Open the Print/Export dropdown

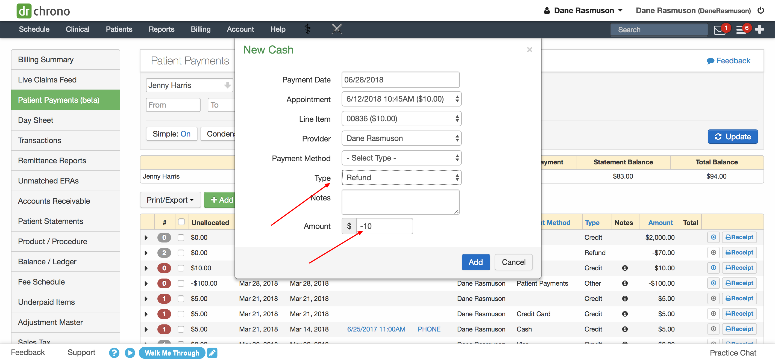click(170, 200)
